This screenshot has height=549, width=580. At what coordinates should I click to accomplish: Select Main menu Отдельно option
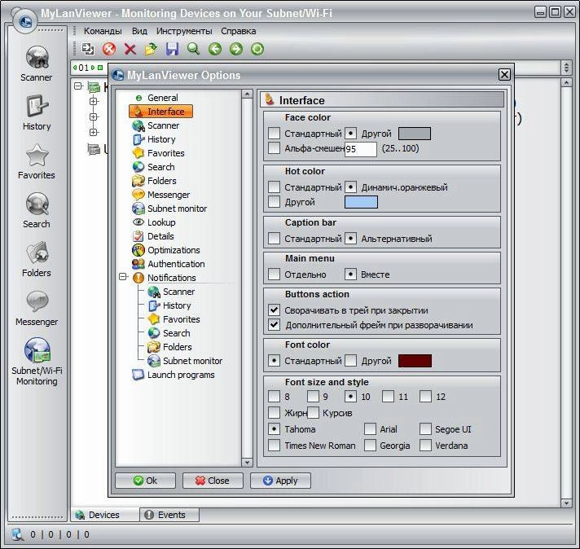click(274, 274)
